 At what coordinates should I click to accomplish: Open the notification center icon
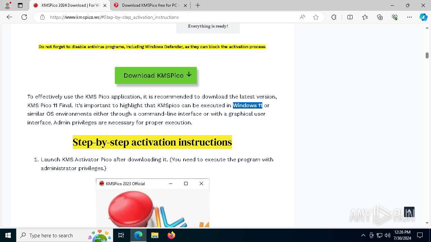coord(420,235)
